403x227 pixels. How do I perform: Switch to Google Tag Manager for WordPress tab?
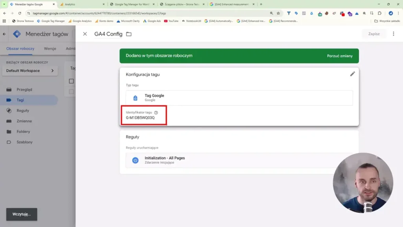(x=132, y=4)
